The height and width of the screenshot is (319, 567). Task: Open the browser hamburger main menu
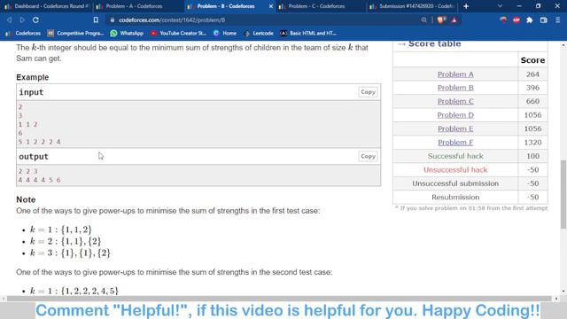click(558, 19)
